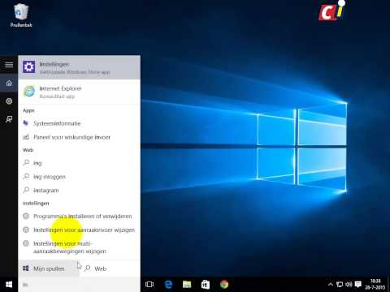Search the web for 'ing'
The image size is (390, 292).
tap(79, 163)
